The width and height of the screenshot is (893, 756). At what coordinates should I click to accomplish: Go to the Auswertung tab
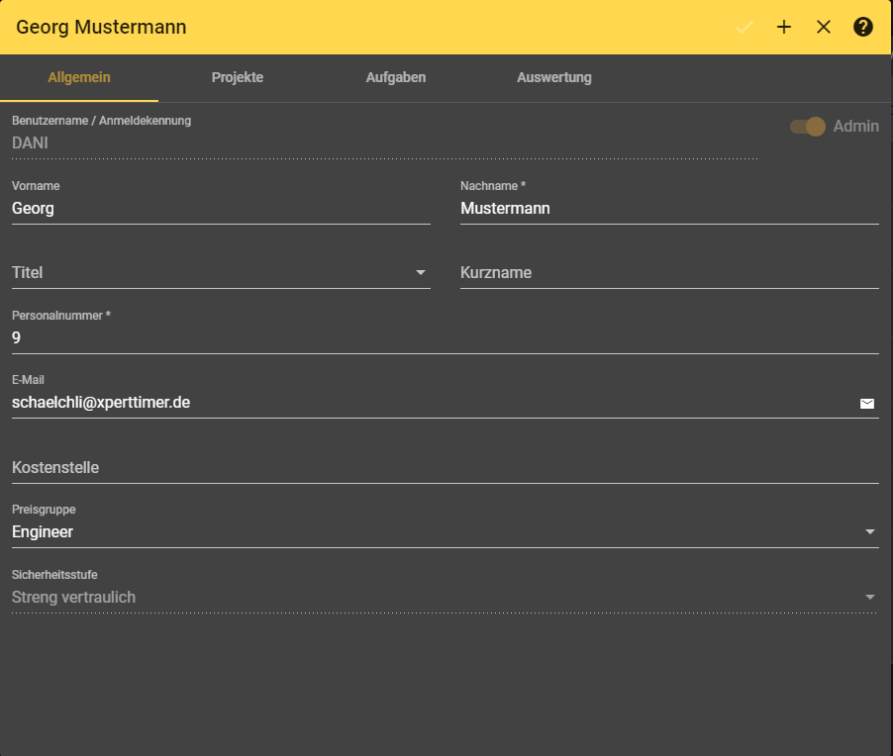(554, 77)
